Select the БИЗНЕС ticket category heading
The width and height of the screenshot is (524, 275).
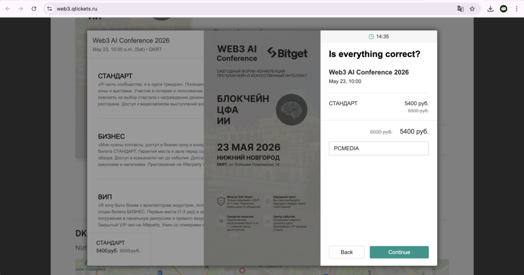tap(111, 136)
